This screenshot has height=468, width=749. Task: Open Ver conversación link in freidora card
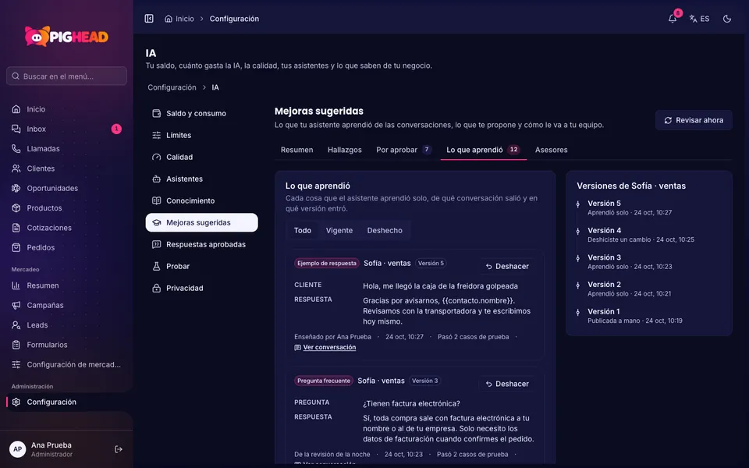point(325,347)
